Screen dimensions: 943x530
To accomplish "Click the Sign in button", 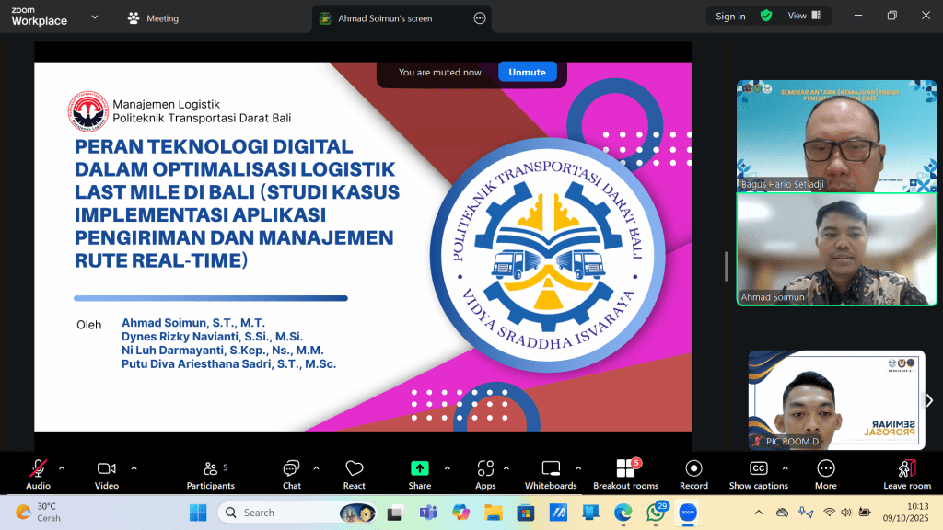I will pyautogui.click(x=730, y=16).
